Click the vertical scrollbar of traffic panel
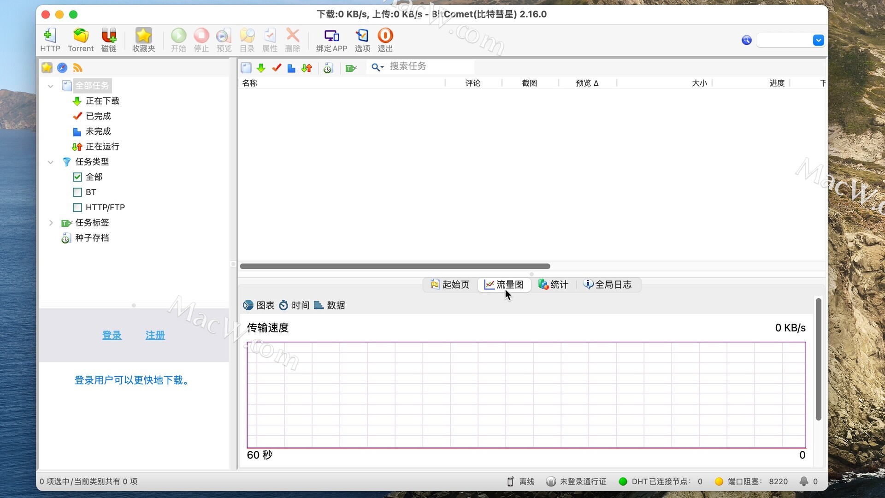The height and width of the screenshot is (498, 885). [x=819, y=359]
